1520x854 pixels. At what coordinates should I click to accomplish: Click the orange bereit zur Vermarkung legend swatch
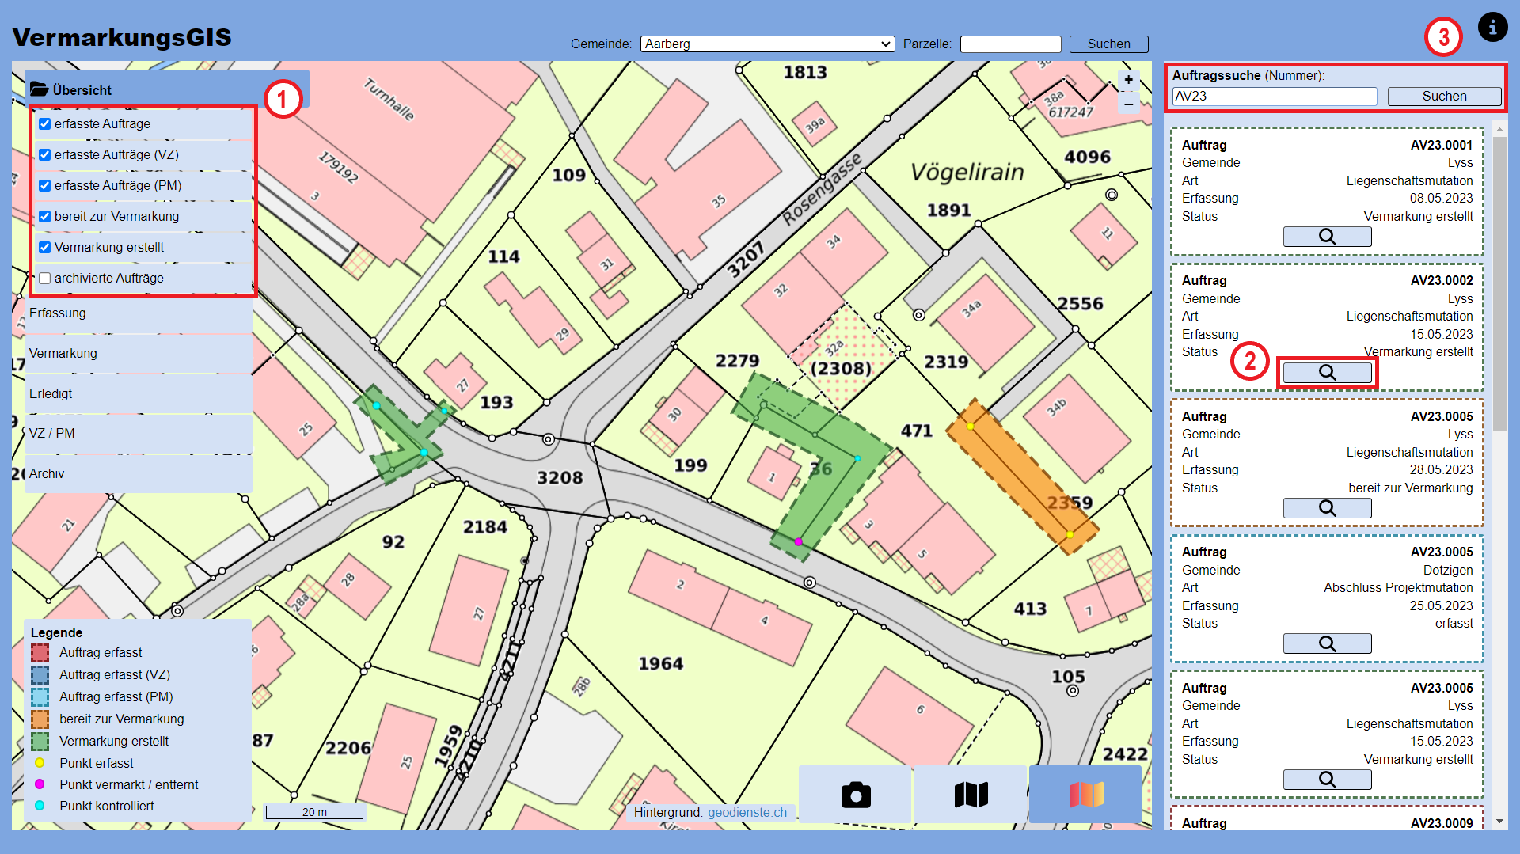[40, 719]
